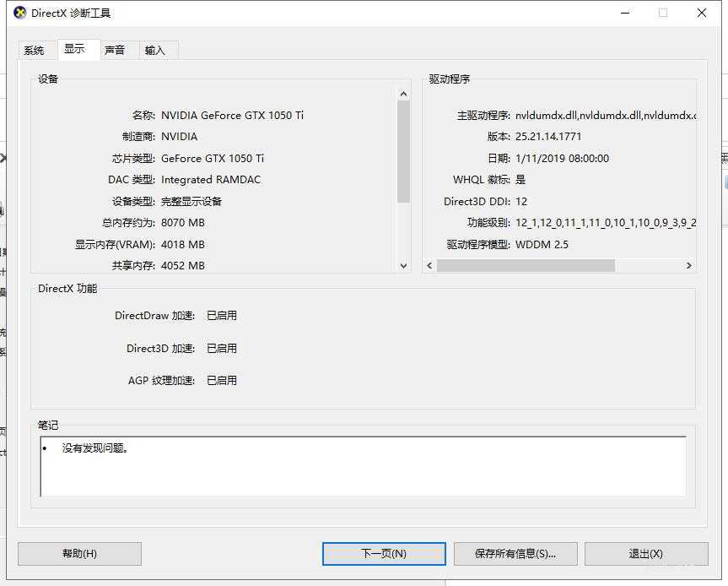Switch to the 输入 tab
The width and height of the screenshot is (728, 586).
coord(156,50)
